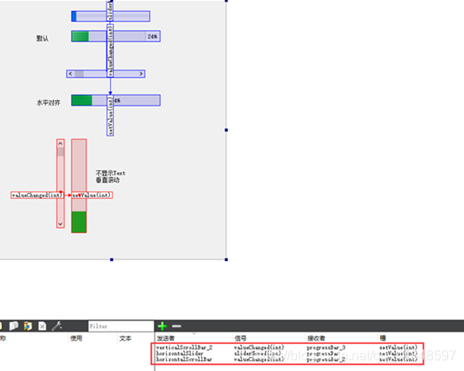Click the blank page with X icon
This screenshot has width=464, height=371.
tap(42, 326)
